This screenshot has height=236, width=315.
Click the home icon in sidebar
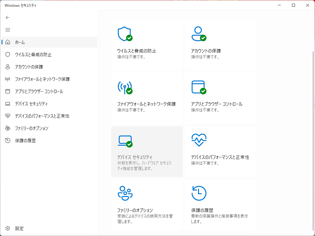pyautogui.click(x=8, y=42)
